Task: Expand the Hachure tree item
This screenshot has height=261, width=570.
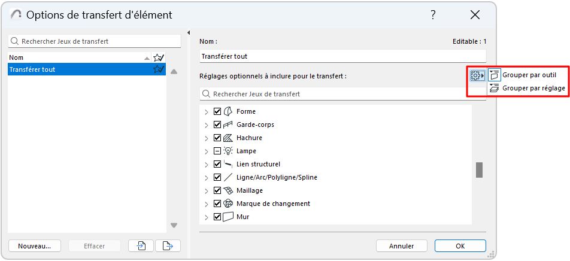Action: pos(207,138)
